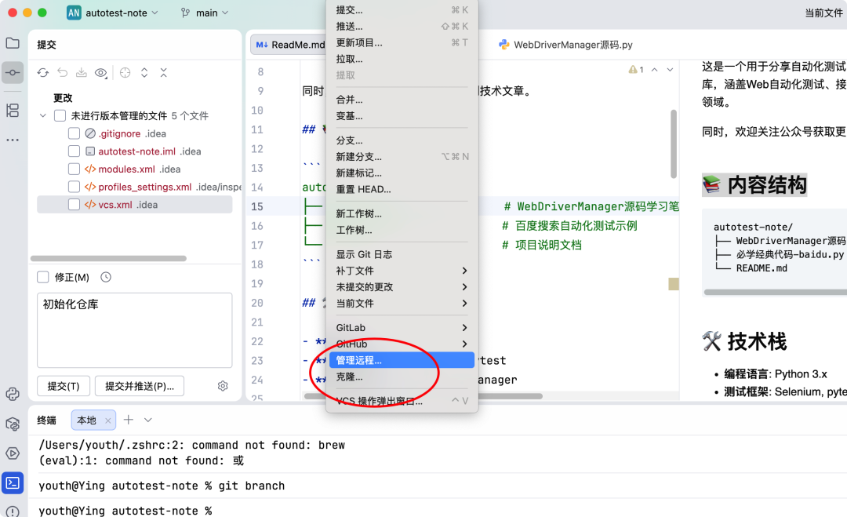This screenshot has width=847, height=517.
Task: Check the 未进行版本管理的文件 group checkbox
Action: (x=60, y=115)
